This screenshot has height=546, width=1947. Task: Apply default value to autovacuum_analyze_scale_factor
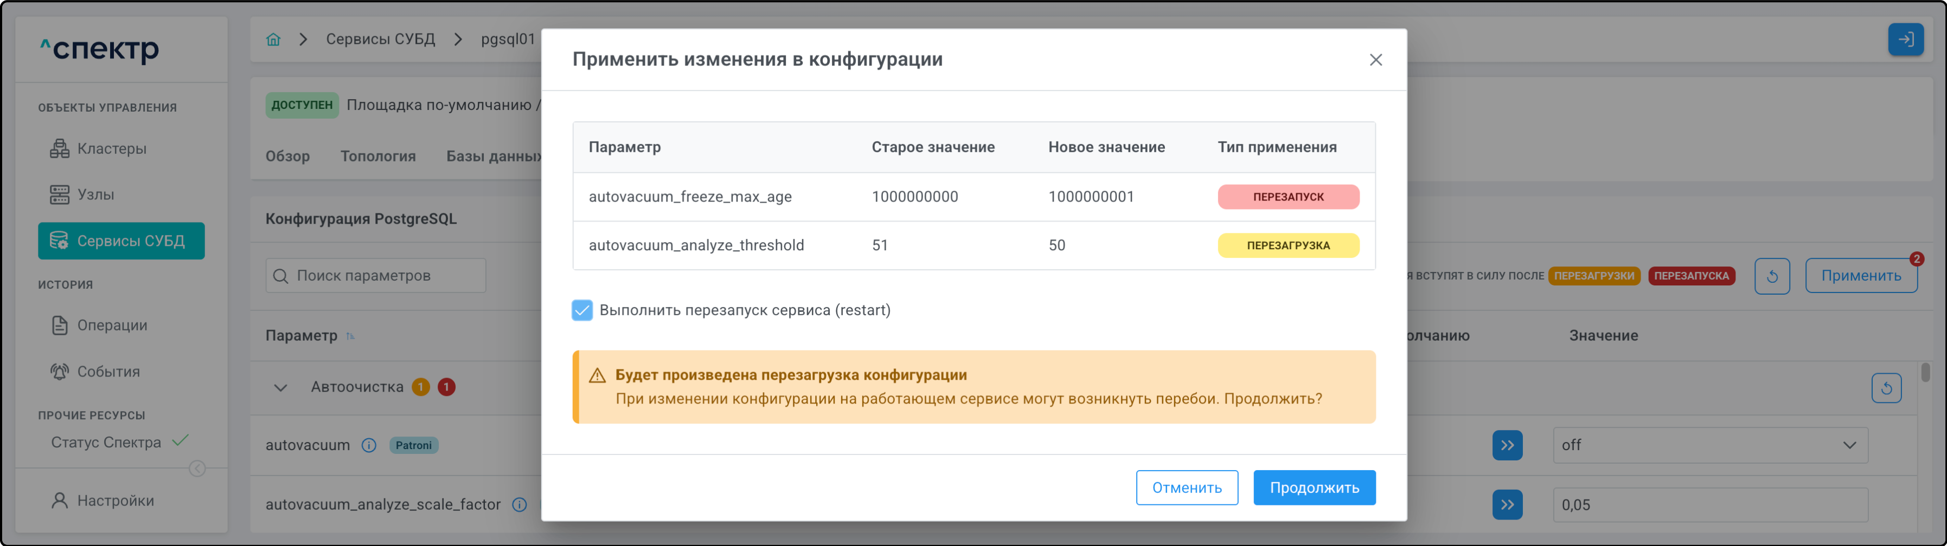[x=1507, y=504]
